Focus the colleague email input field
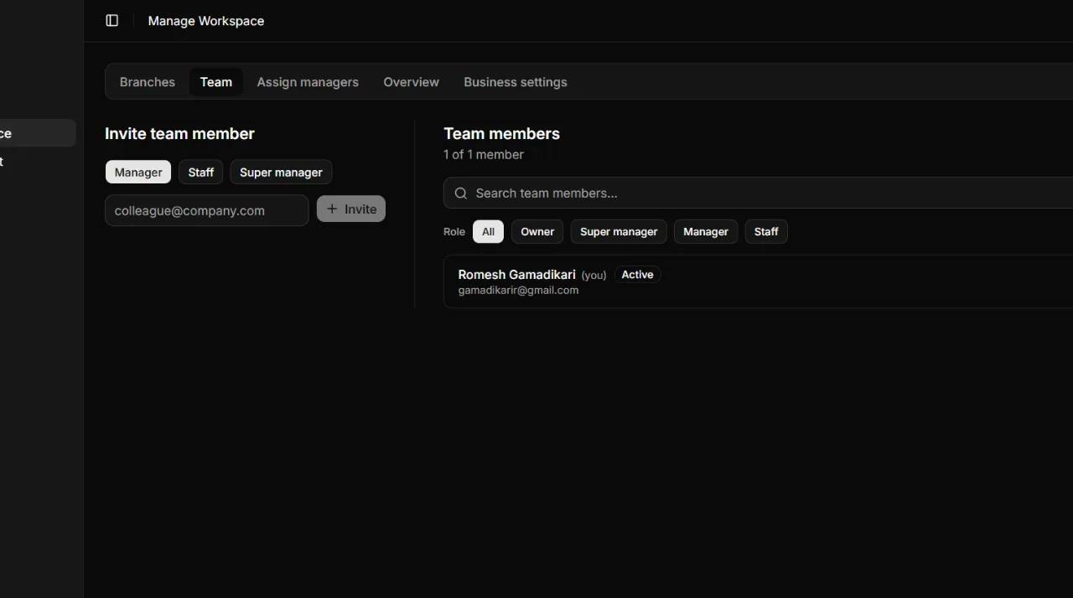 click(x=207, y=210)
